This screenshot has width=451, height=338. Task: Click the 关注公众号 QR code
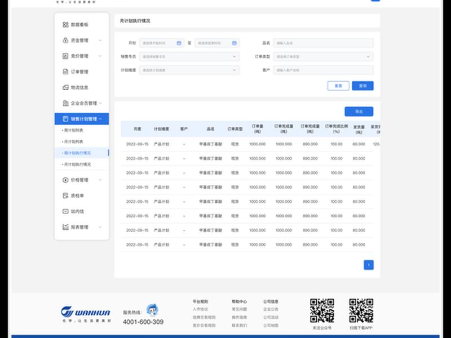coord(322,310)
